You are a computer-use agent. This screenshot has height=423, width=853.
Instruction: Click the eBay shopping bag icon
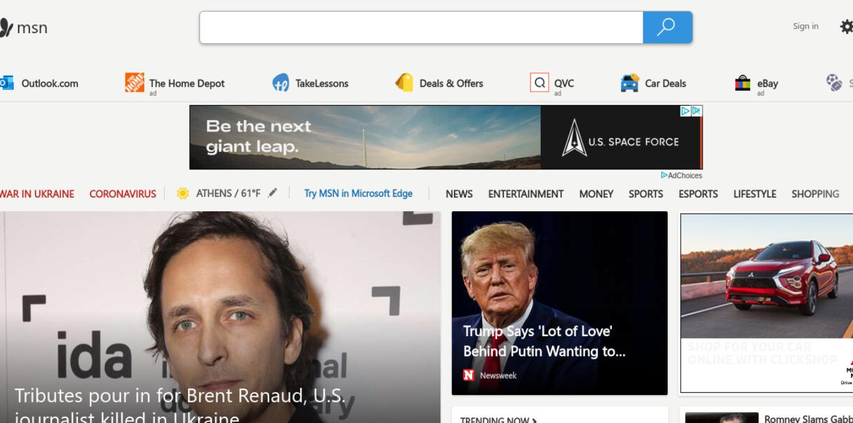(x=742, y=83)
